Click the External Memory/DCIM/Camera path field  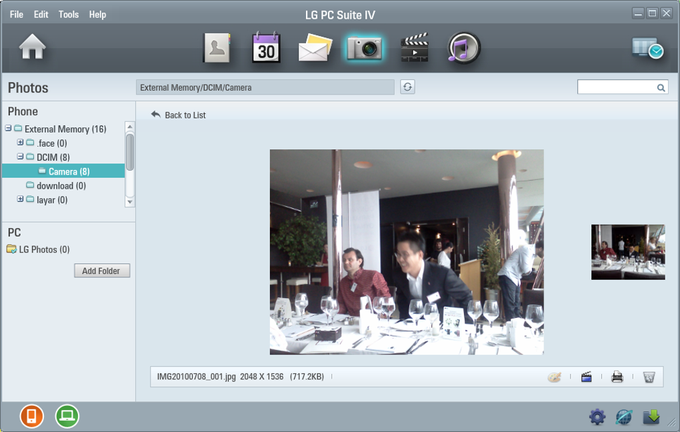coord(265,87)
